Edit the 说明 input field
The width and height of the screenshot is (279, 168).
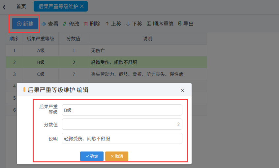point(122,138)
